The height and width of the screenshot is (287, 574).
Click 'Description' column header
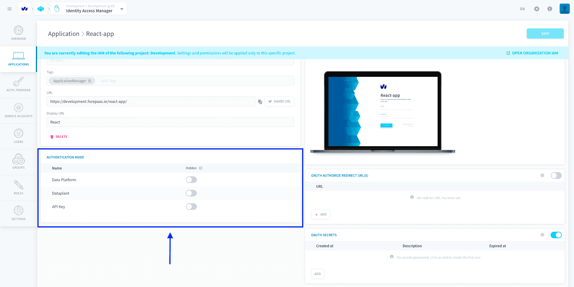click(x=412, y=246)
